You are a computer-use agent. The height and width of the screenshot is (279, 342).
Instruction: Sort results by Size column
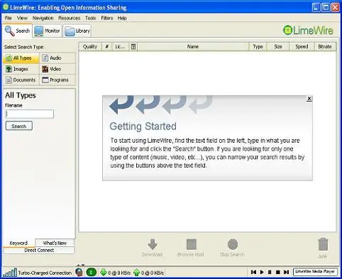pyautogui.click(x=278, y=47)
